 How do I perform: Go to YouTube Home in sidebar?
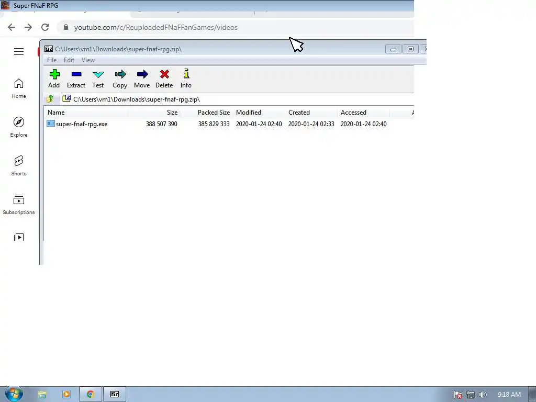(x=19, y=88)
